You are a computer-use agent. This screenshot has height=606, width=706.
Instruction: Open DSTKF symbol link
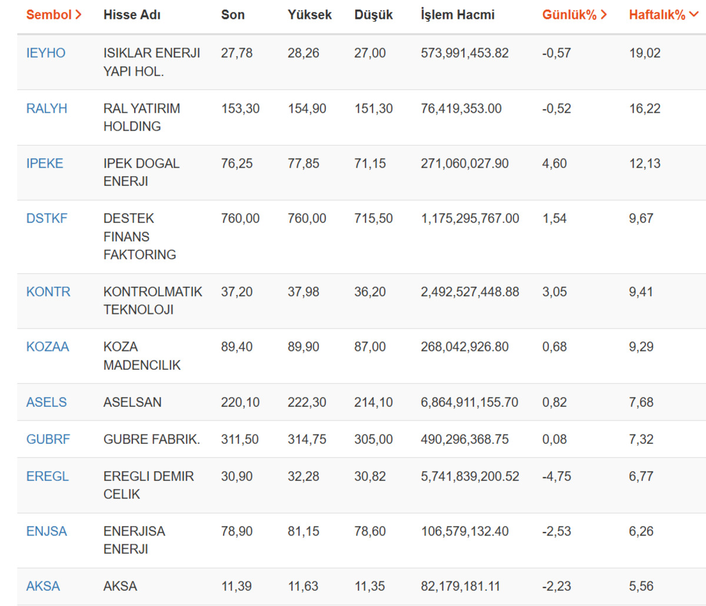pos(46,219)
